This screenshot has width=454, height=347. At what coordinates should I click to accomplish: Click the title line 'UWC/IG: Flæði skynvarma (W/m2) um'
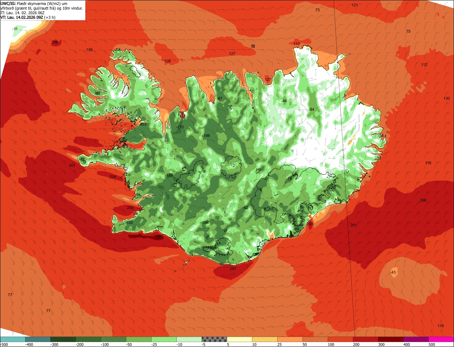[34, 3]
